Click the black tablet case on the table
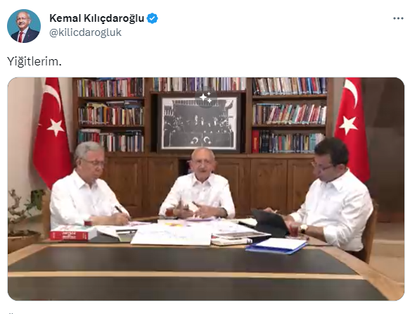The width and height of the screenshot is (410, 314). pos(270,223)
